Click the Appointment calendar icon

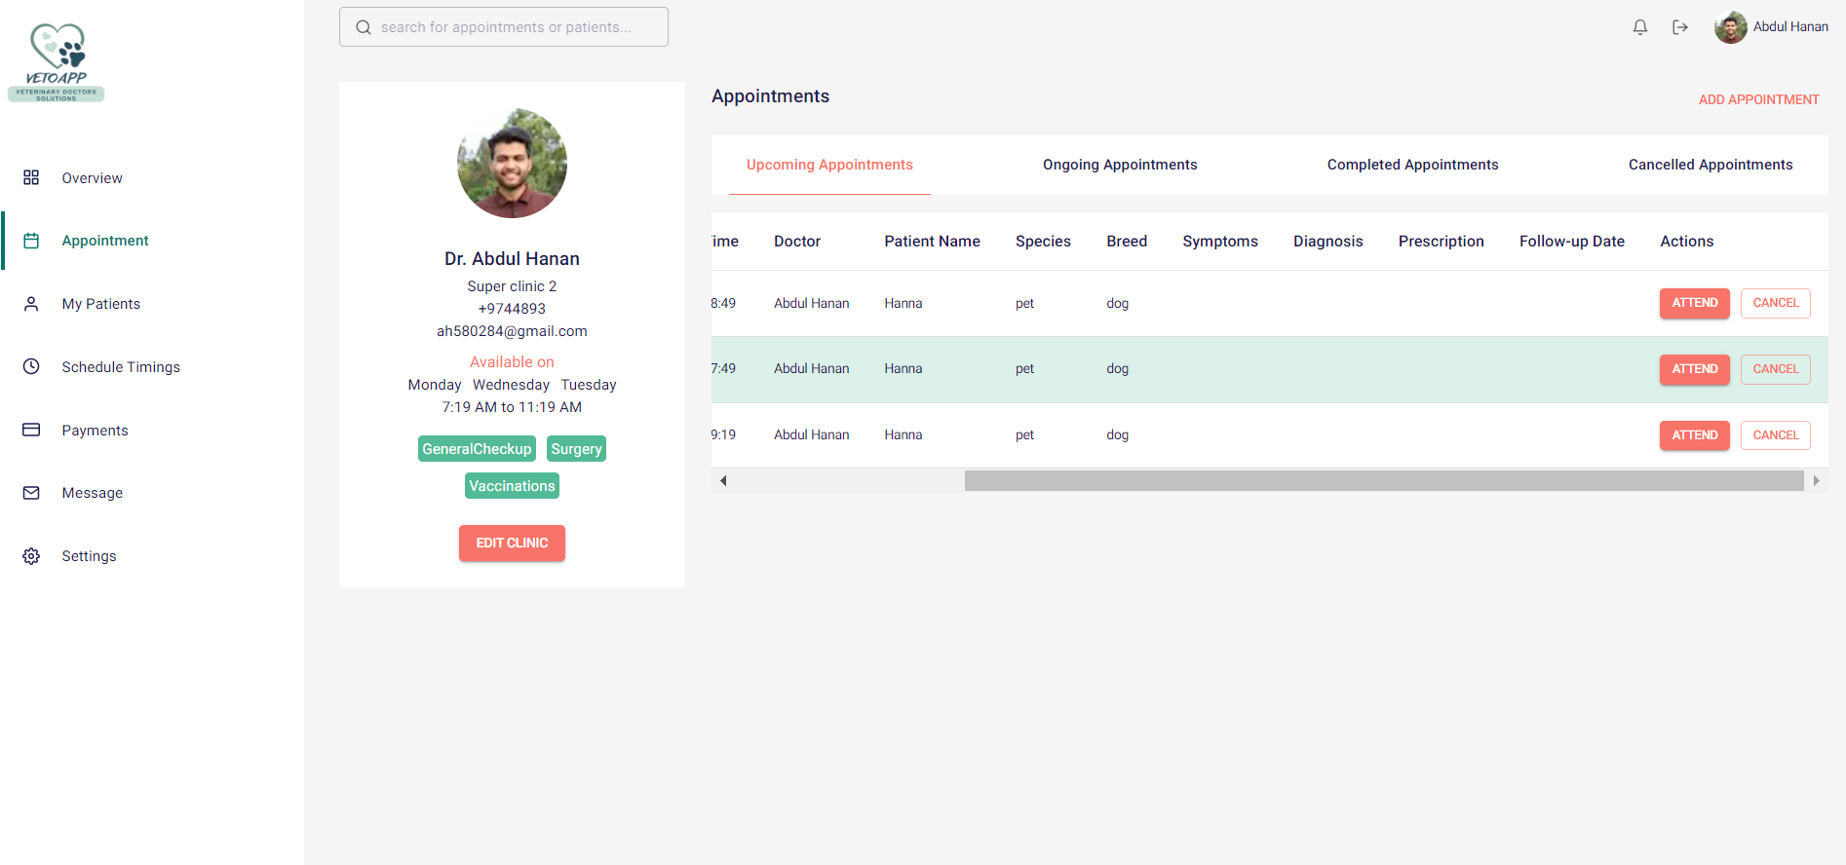[31, 241]
